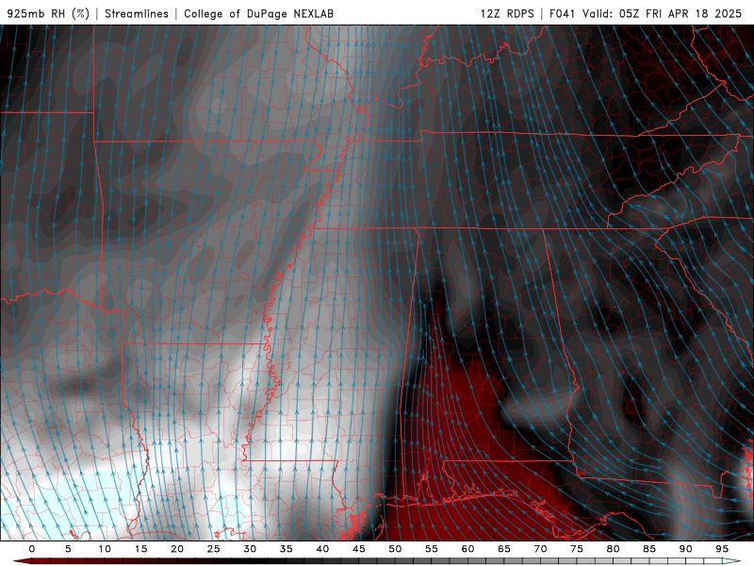
Task: Click the "25" color scale value
Action: pyautogui.click(x=214, y=549)
